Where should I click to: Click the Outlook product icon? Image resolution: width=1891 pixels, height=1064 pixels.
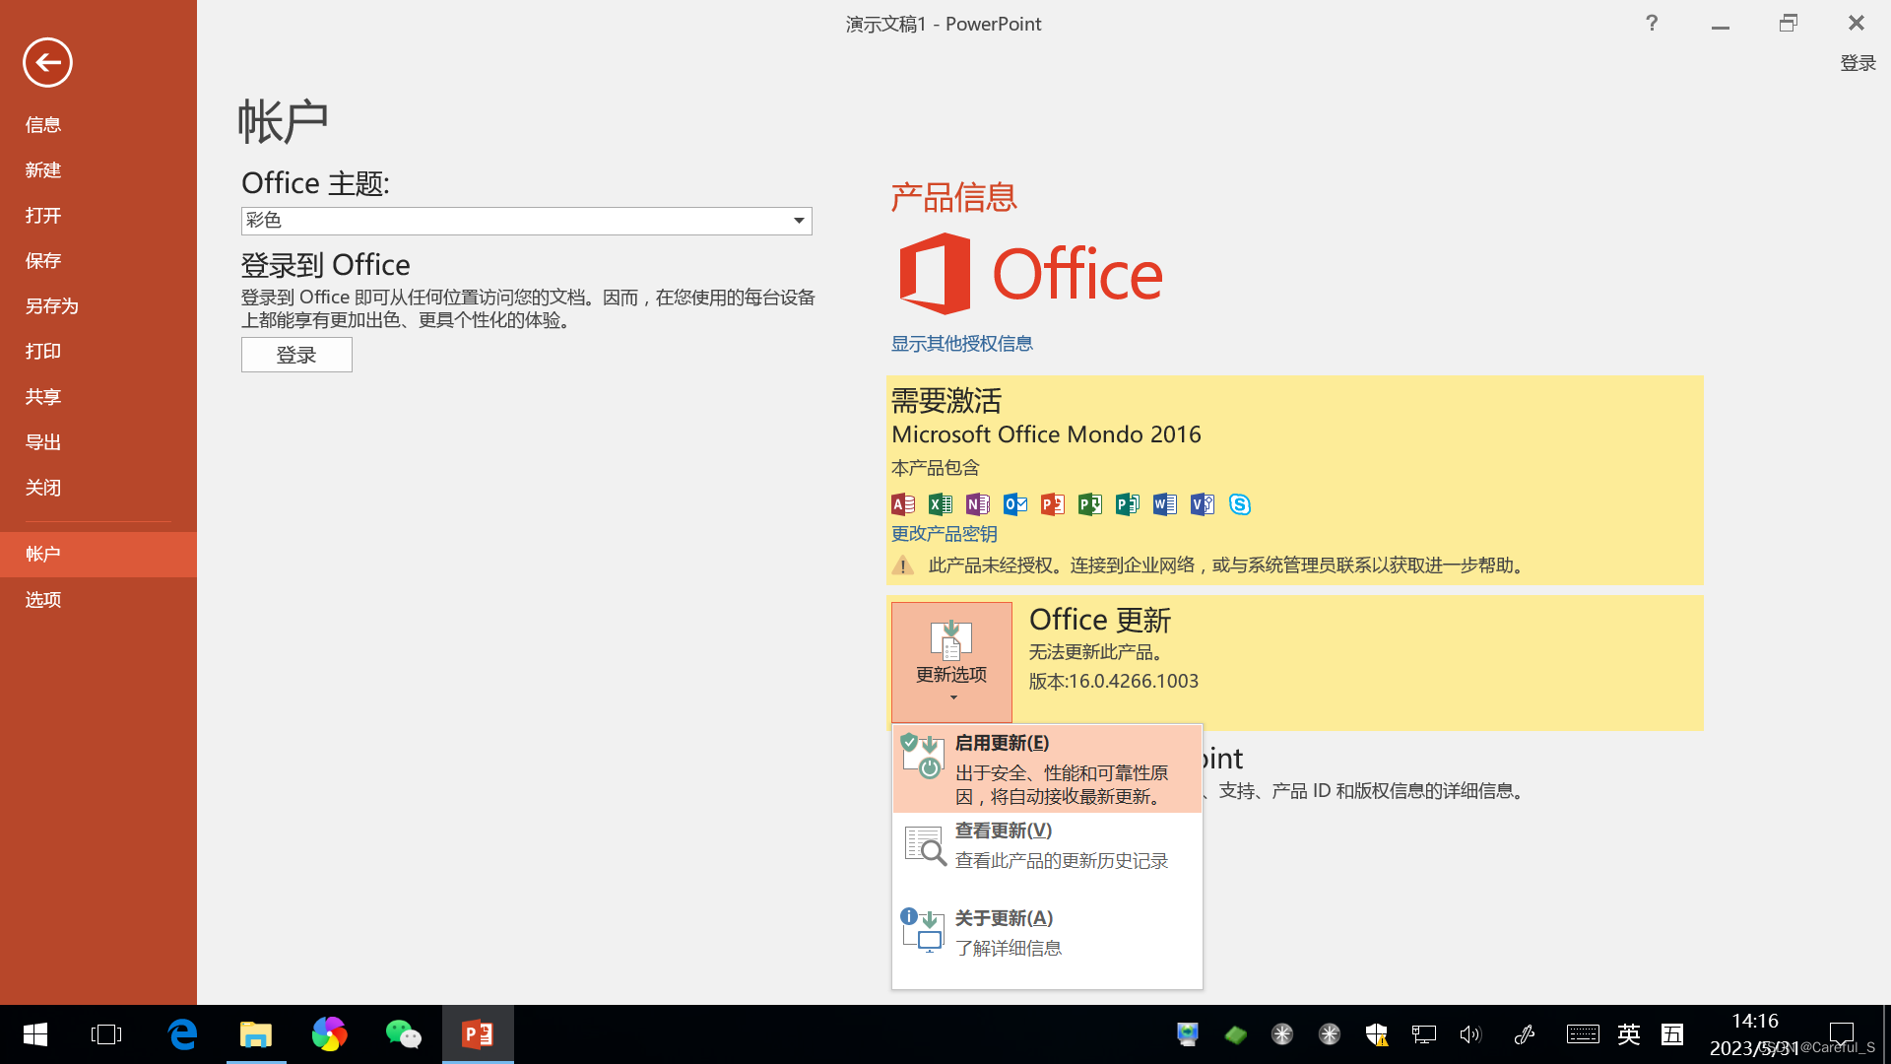point(1015,504)
